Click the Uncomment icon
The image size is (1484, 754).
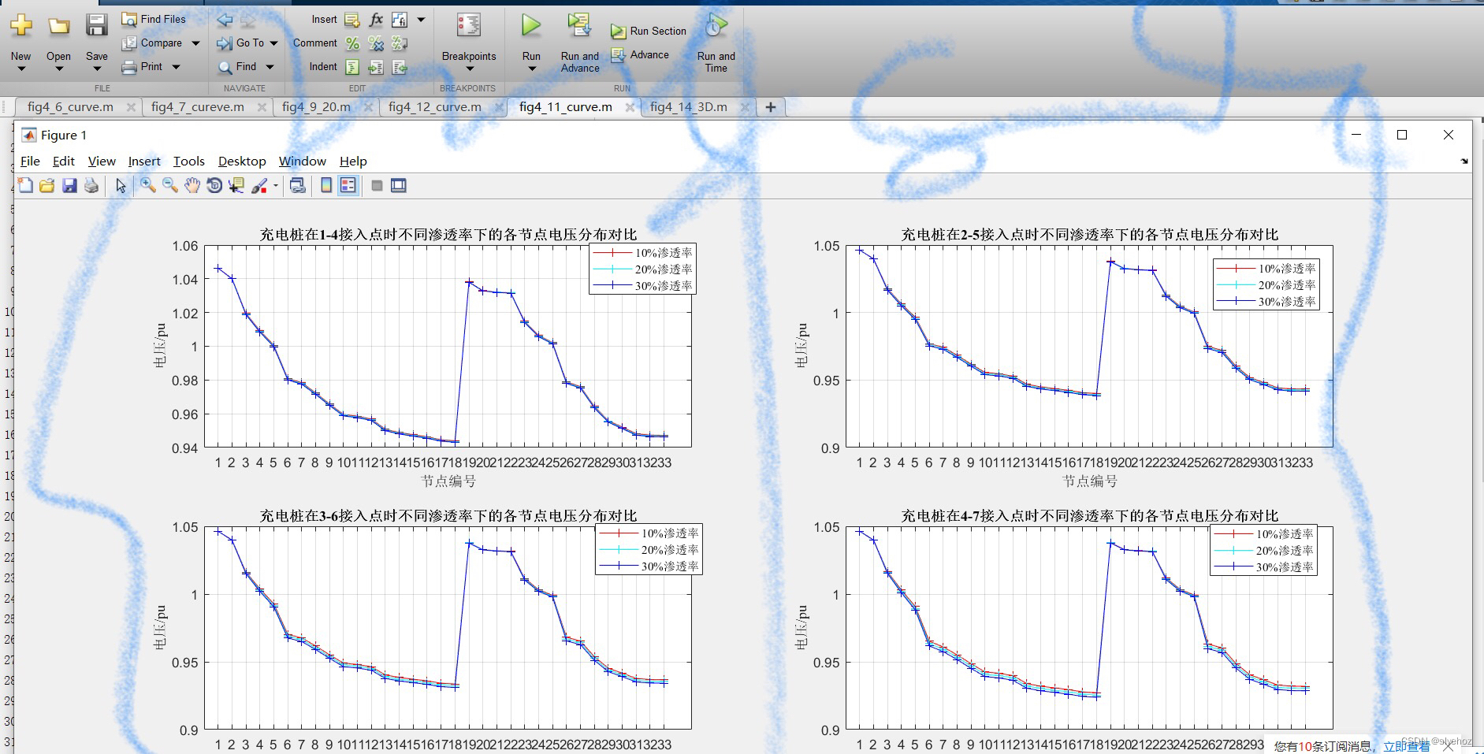point(376,43)
